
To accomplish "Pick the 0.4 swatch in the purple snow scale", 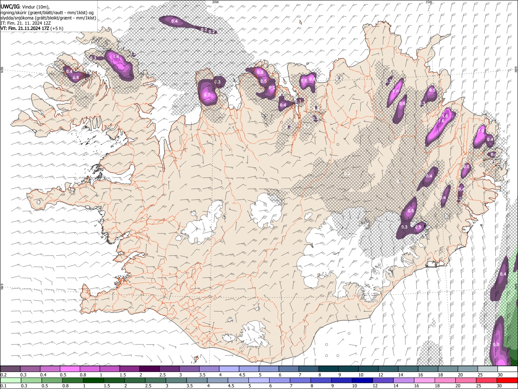I will [x=50, y=369].
